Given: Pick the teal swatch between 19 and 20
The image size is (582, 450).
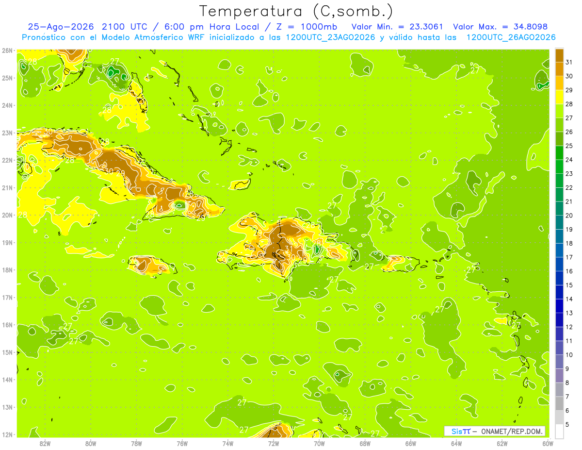Looking at the screenshot, I should pyautogui.click(x=559, y=222).
